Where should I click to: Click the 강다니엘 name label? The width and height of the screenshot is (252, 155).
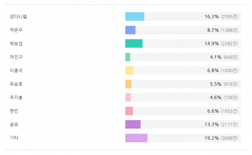(19, 17)
